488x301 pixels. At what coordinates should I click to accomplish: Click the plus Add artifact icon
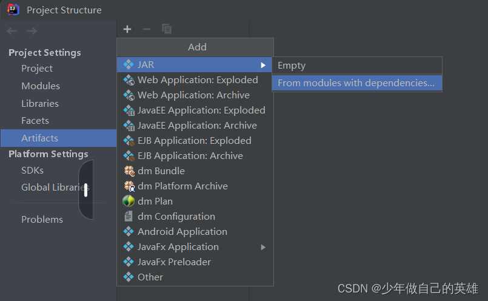pyautogui.click(x=127, y=29)
